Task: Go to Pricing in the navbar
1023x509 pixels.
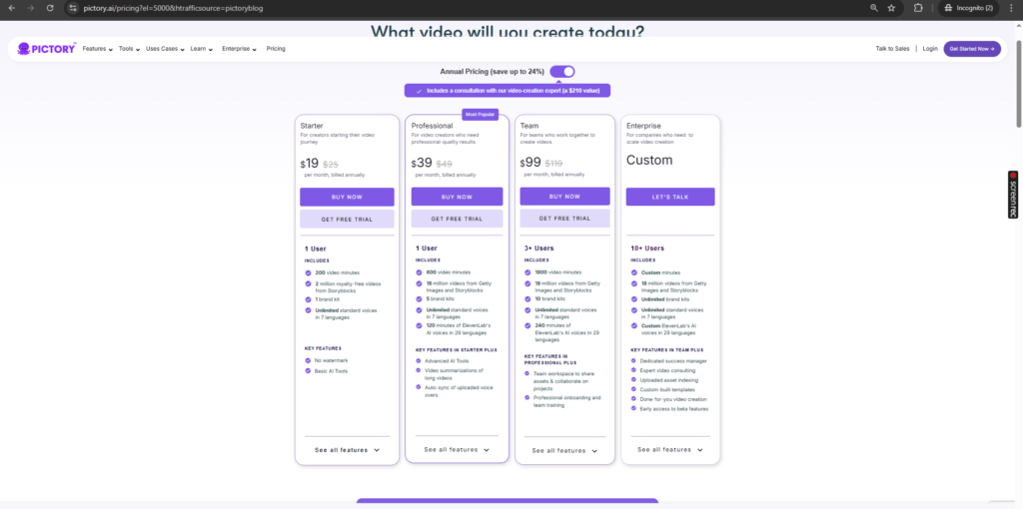Action: point(276,49)
